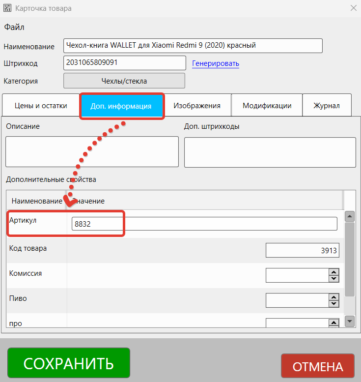Focus the Наименование product name field
361x382 pixels.
point(193,46)
